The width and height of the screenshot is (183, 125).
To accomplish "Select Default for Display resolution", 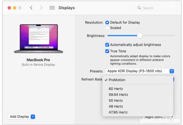I will 107,23.
